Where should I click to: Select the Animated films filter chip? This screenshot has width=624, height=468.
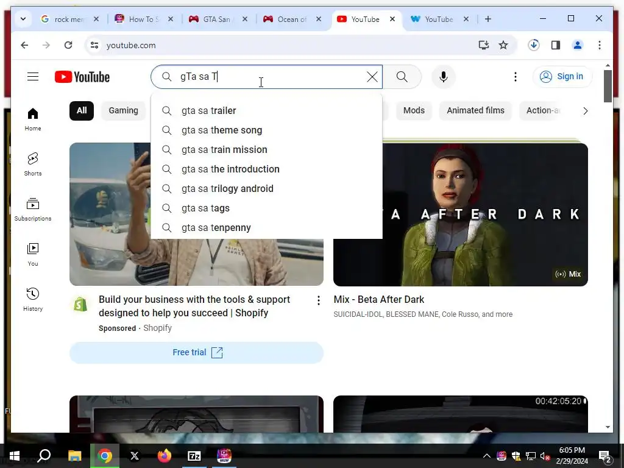click(x=475, y=111)
